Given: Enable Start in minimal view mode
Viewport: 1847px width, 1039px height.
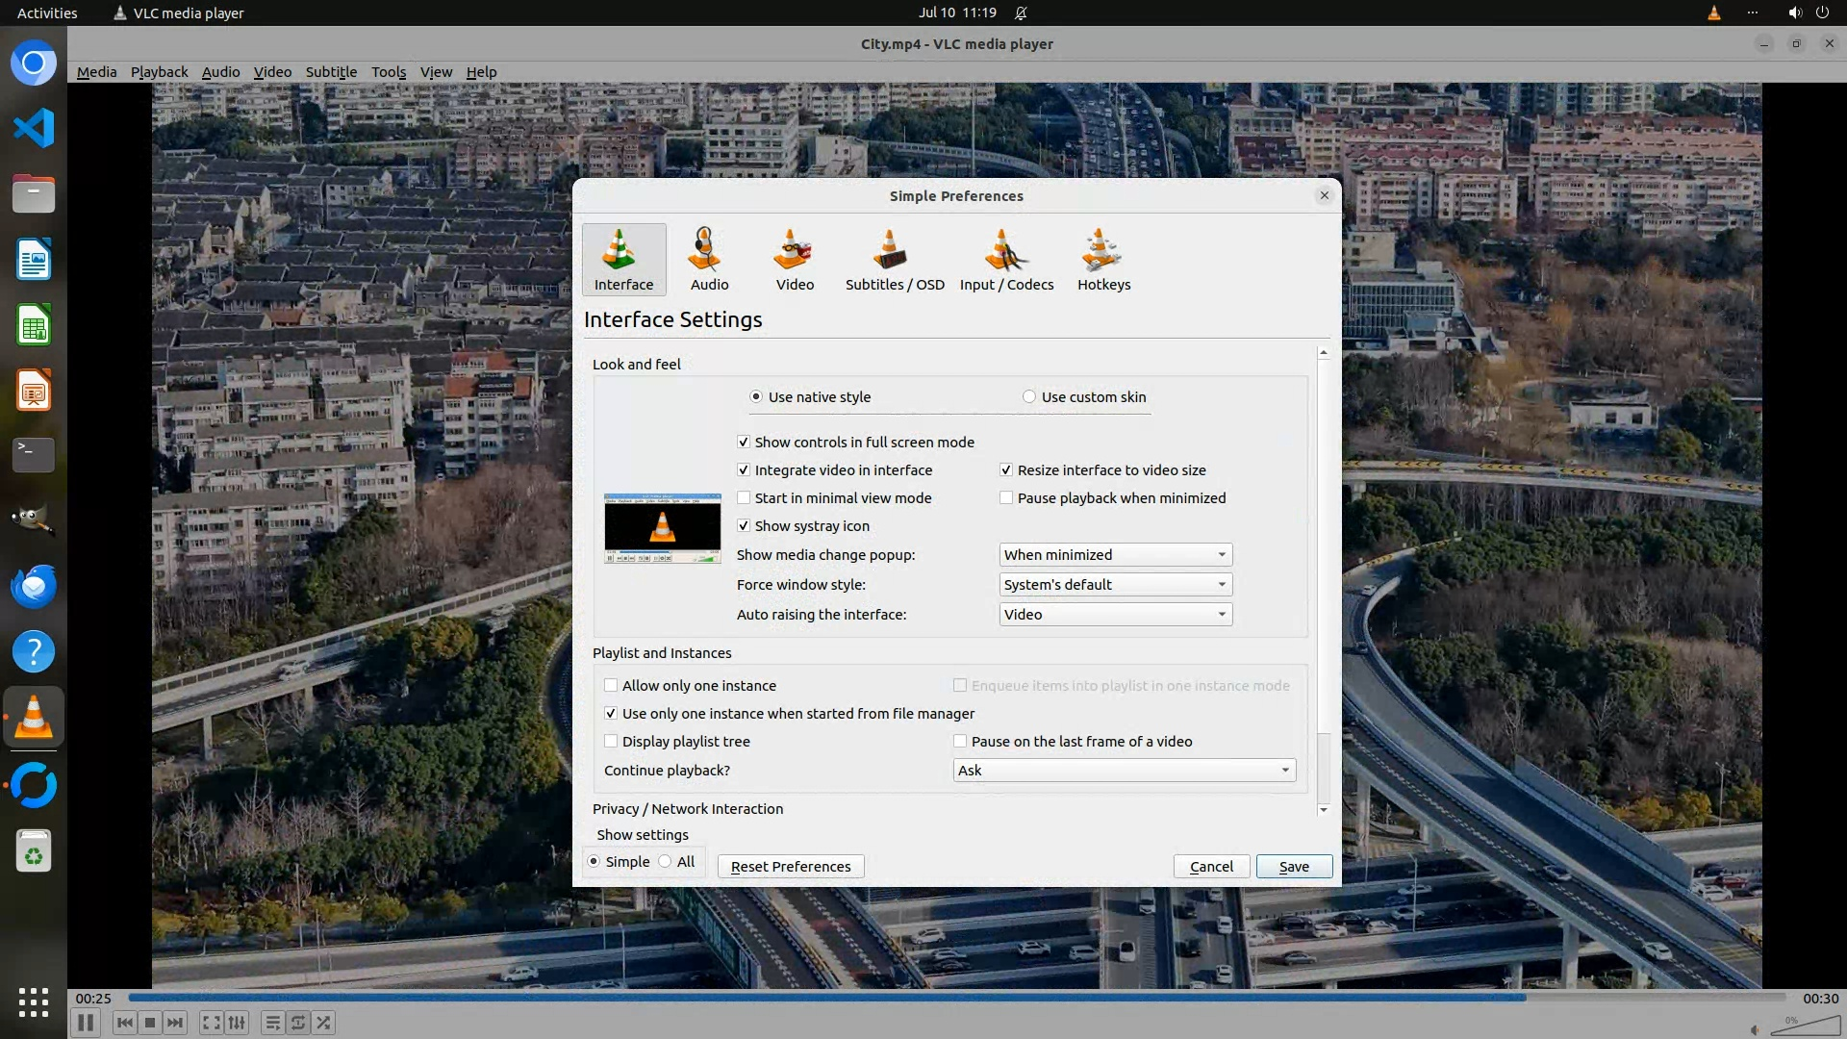Looking at the screenshot, I should (x=744, y=498).
